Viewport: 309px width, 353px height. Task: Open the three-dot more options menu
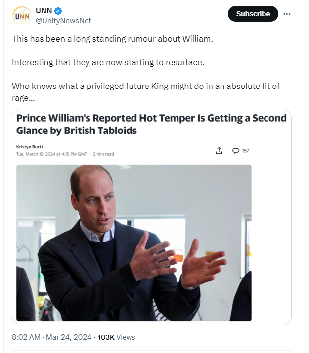point(287,14)
